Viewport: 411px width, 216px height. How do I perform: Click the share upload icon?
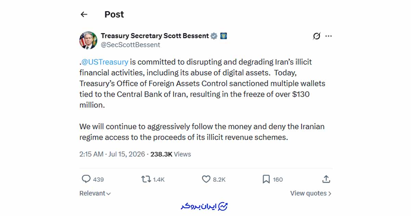326,179
